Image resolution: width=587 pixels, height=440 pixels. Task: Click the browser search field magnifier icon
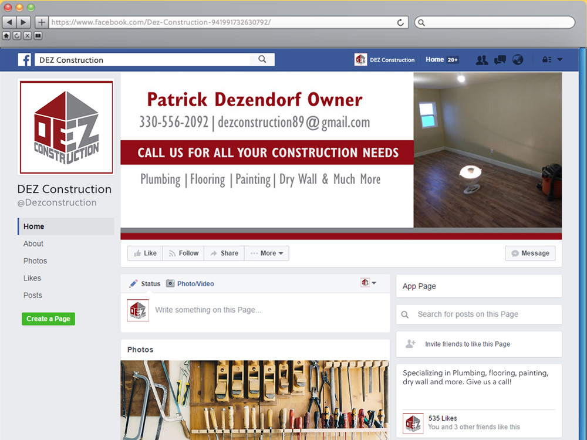coord(421,22)
